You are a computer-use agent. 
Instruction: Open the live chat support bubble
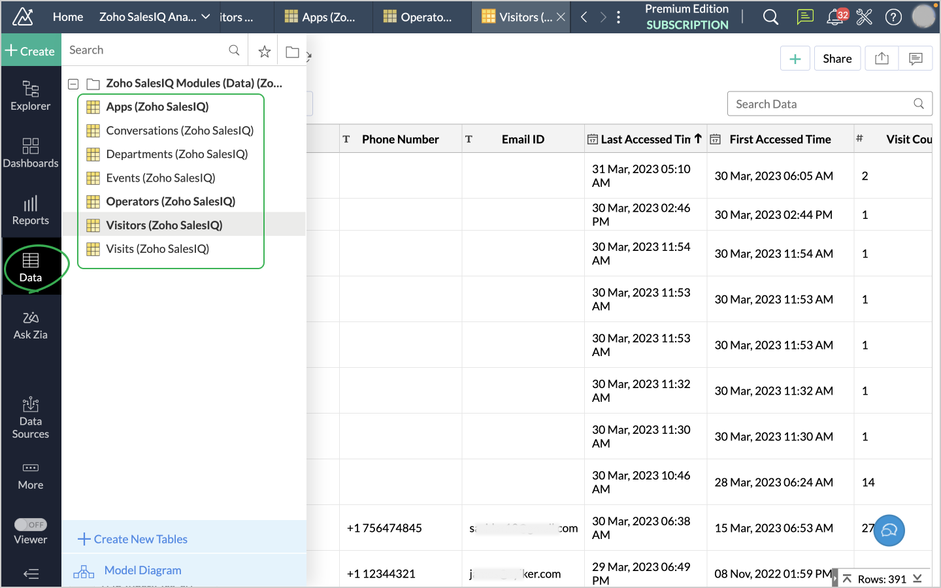(889, 531)
